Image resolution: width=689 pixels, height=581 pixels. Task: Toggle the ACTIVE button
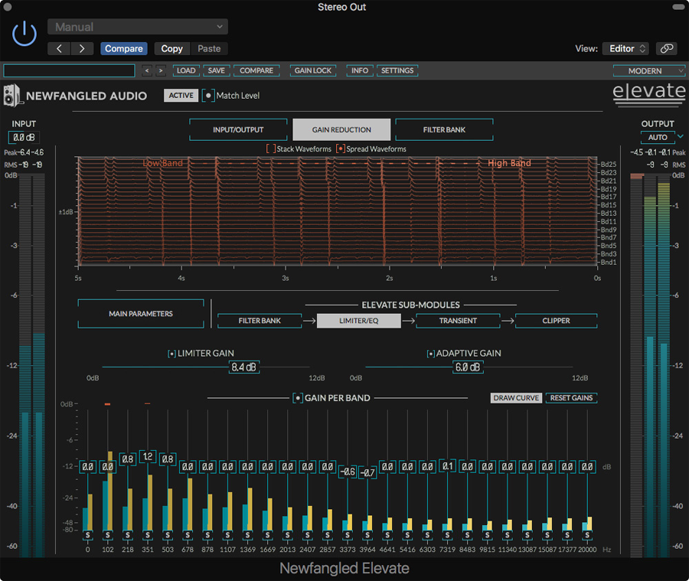[x=181, y=96]
